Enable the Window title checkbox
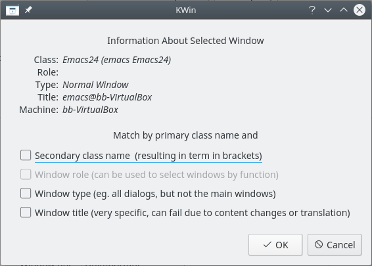Image resolution: width=372 pixels, height=266 pixels. click(x=26, y=212)
